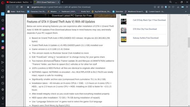Click the 'Game version is v1.0.1180.1/1.41 Online' line
190x107 pixels.
51,49
